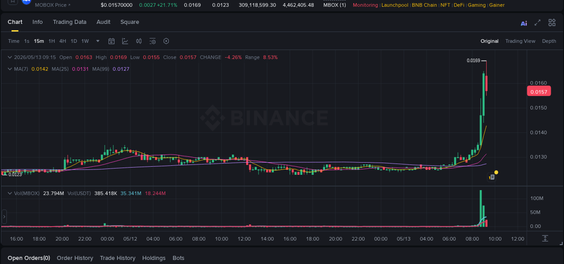Click the 0.0169 high price marker

(x=473, y=60)
